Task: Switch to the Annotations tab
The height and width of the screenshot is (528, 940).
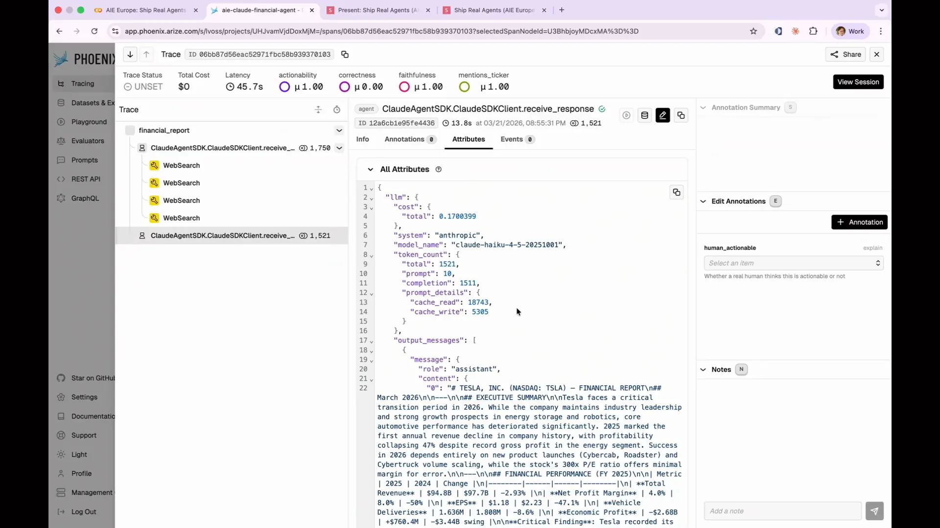Action: coord(410,139)
